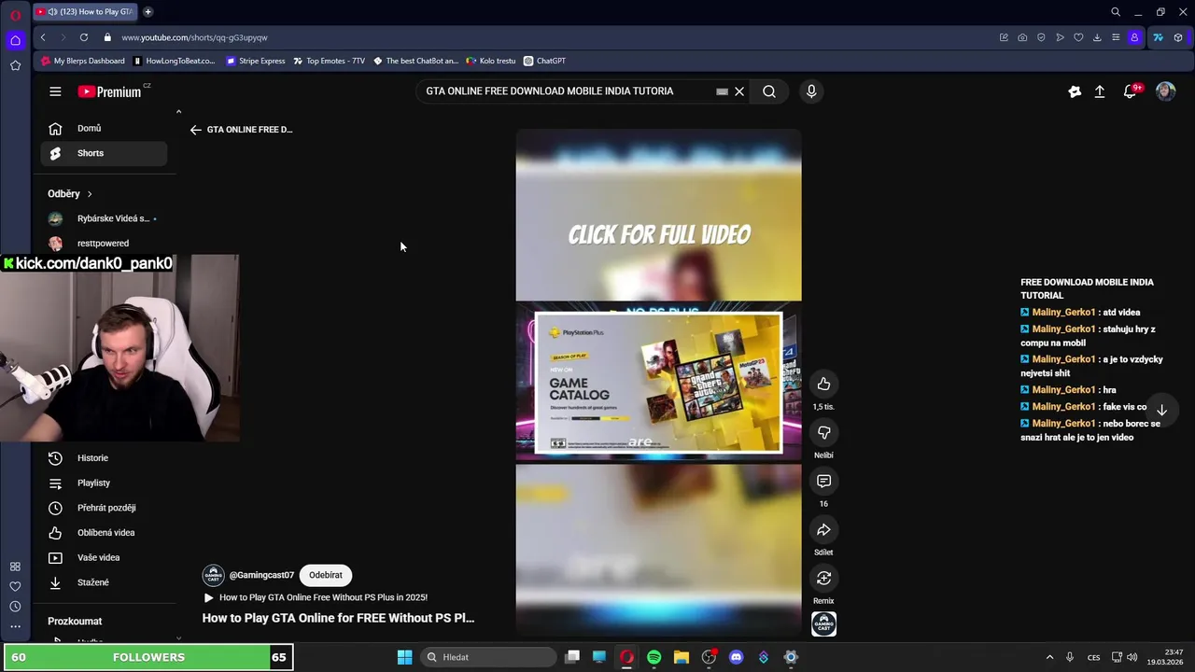Open ChatGPT bookmark

(544, 61)
